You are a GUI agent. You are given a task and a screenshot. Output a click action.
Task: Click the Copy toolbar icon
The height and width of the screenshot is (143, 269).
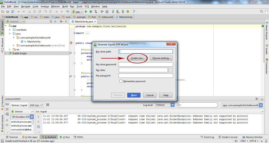(34, 12)
